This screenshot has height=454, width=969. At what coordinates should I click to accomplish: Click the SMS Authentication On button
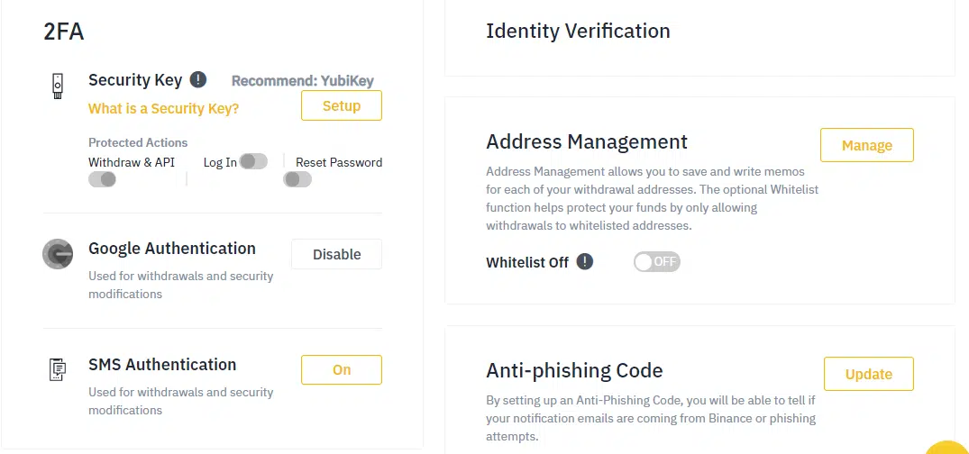click(342, 370)
